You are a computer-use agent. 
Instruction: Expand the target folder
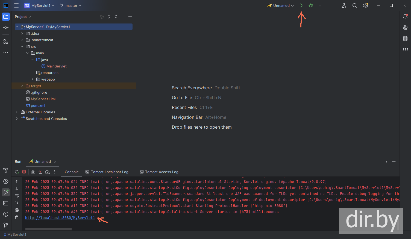point(22,86)
